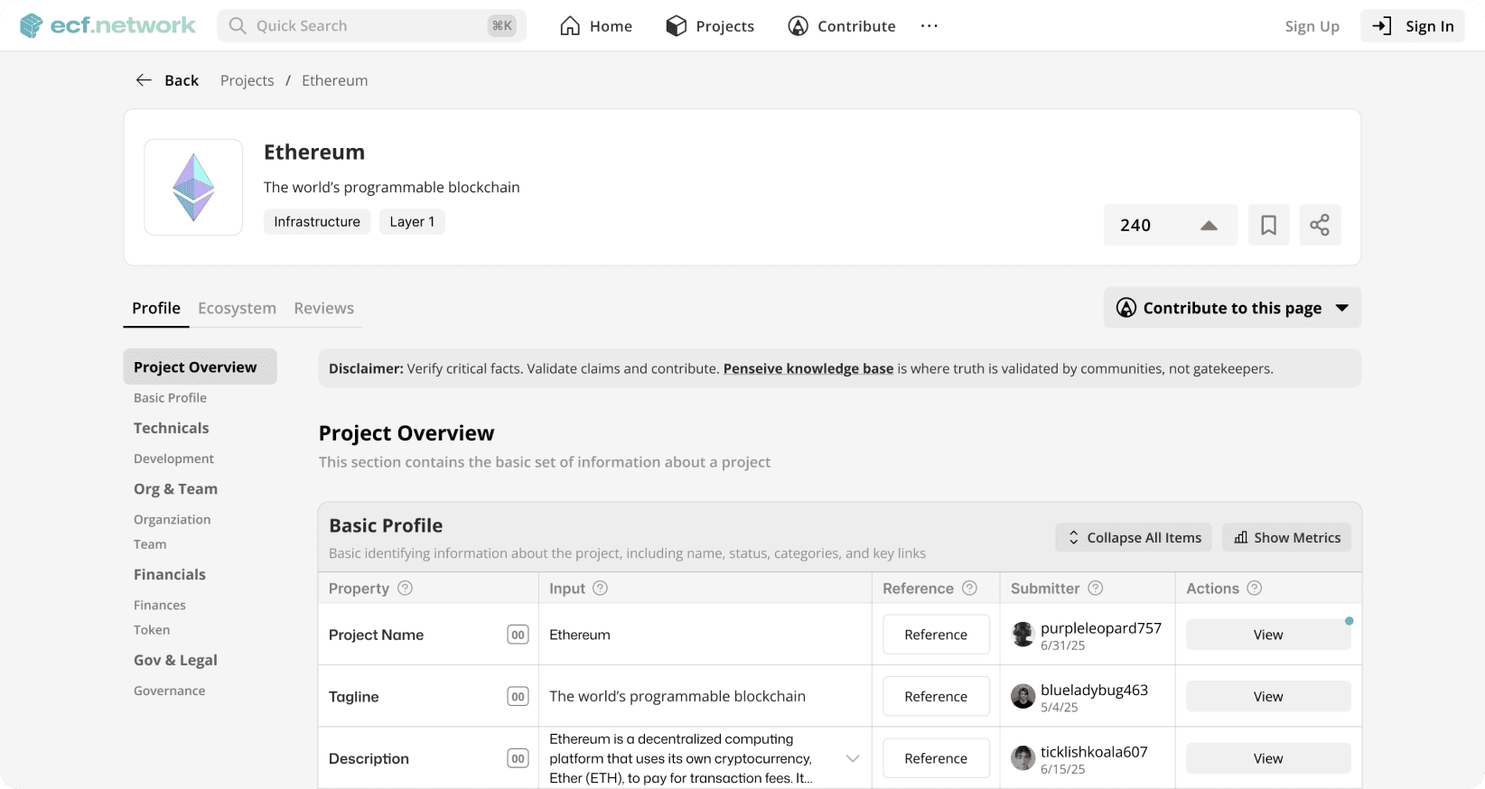Viewport: 1485px width, 789px height.
Task: Select the Layer 1 tag
Action: tap(412, 222)
